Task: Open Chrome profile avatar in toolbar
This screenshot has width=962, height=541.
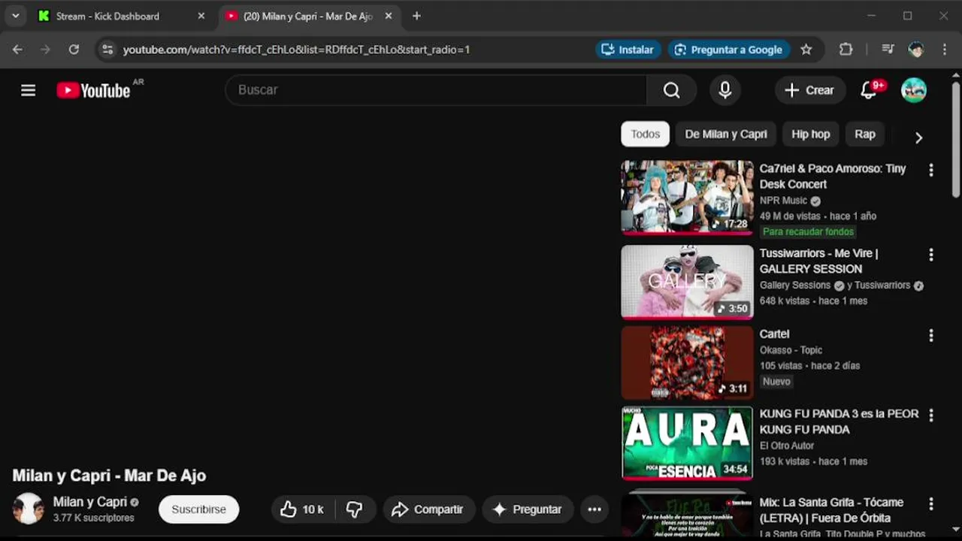Action: (916, 50)
